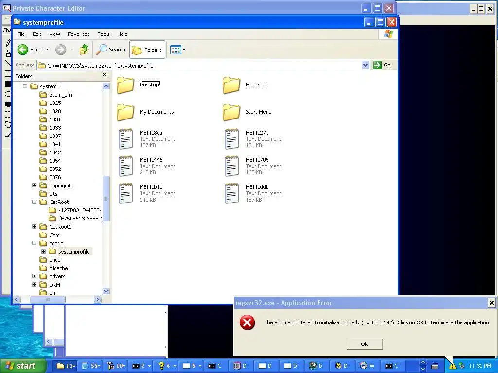Select the MSI4cddb text document icon
Screen dimensions: 498x373
231,193
